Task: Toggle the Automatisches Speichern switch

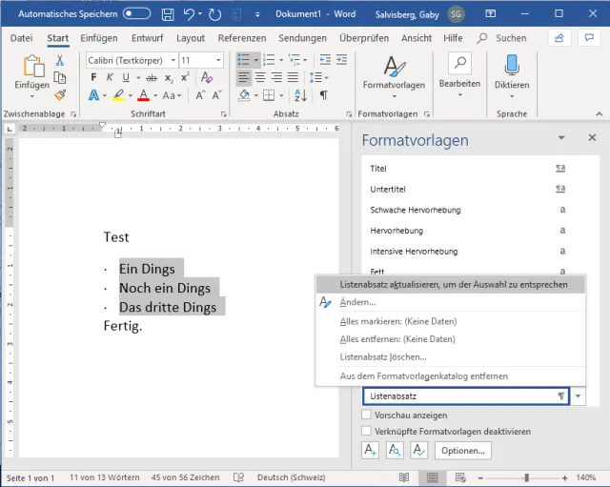Action: point(137,14)
